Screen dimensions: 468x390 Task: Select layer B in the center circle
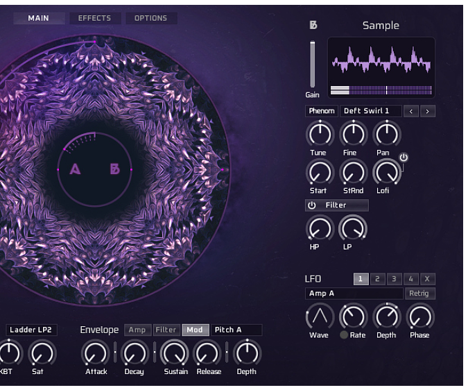point(115,169)
